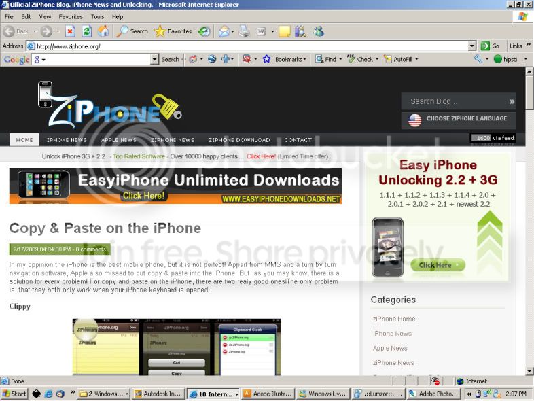Expand the Back button history arrow

click(35, 31)
